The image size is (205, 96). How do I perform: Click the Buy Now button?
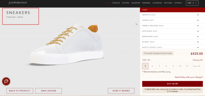click(x=172, y=84)
